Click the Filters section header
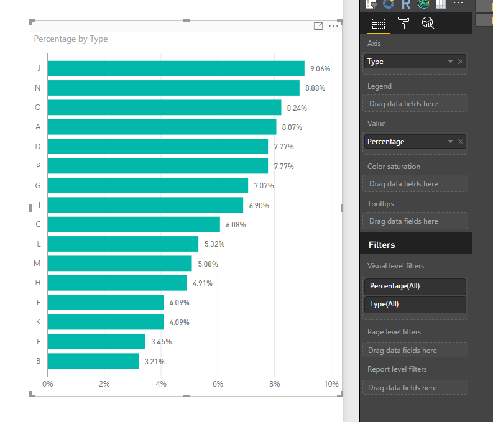 [x=416, y=245]
